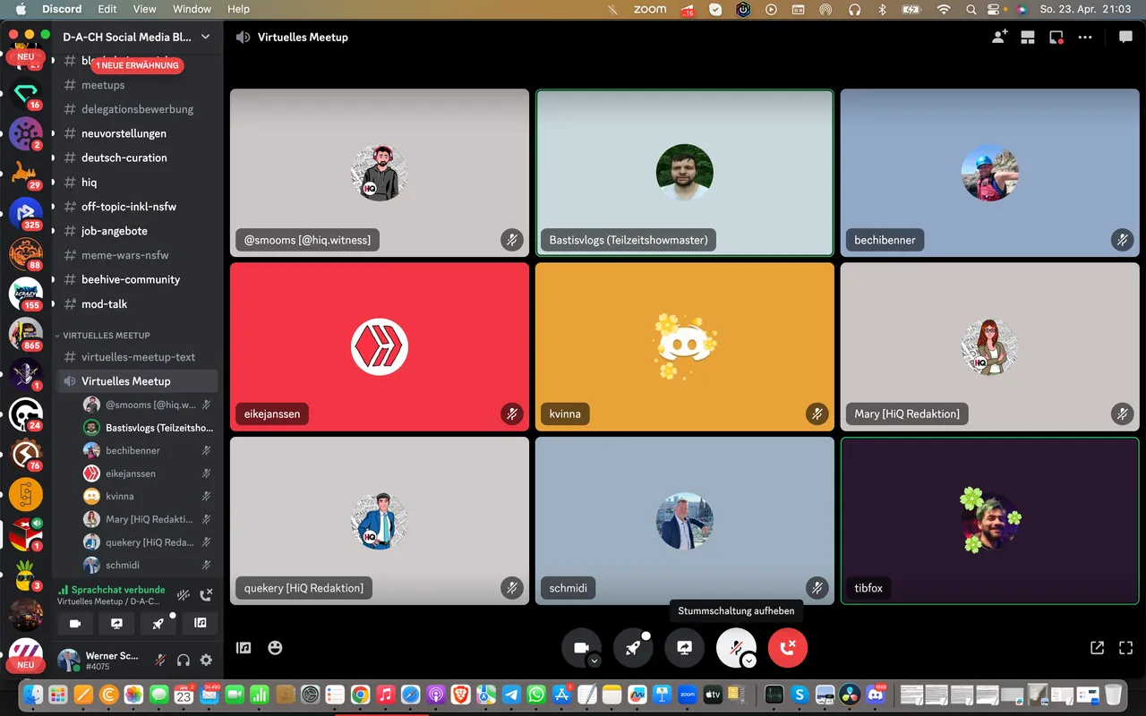
Task: Open the View menu in menu bar
Action: coord(144,9)
